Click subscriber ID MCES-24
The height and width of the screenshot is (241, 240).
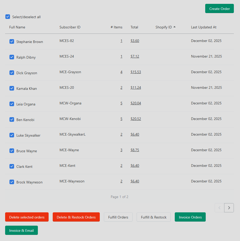[67, 56]
